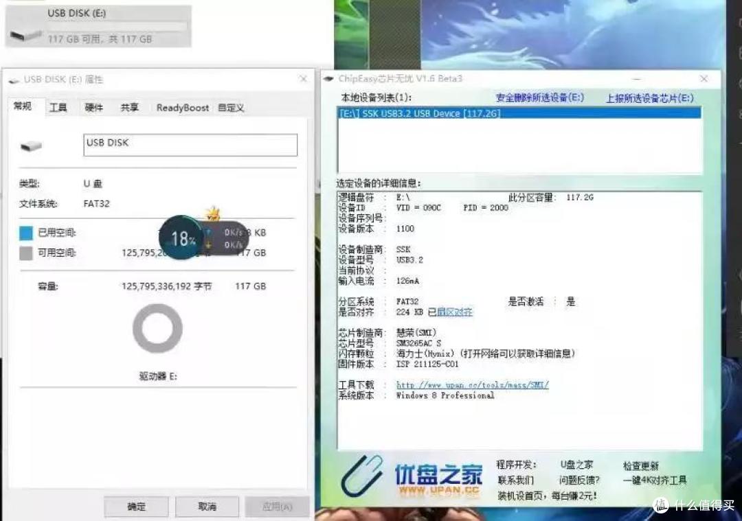Click the 126mA input current value
Screen dimensions: 742x521
(407, 281)
